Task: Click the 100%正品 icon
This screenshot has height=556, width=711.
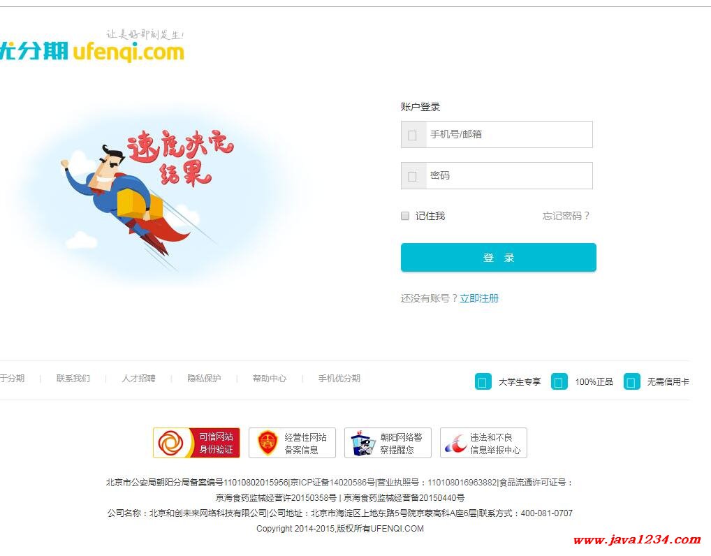Action: coord(559,382)
